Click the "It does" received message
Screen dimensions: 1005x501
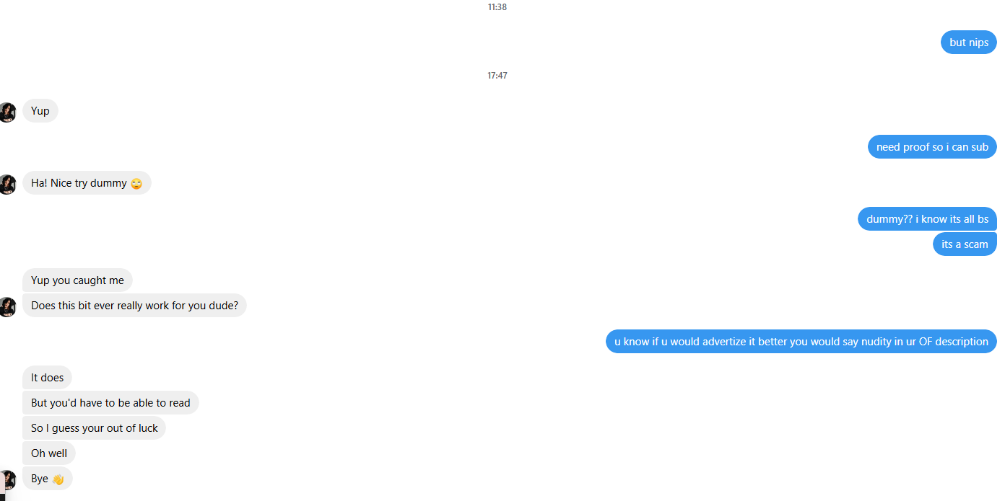tap(47, 378)
